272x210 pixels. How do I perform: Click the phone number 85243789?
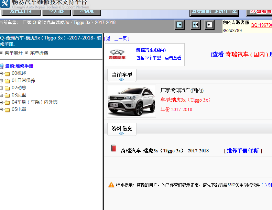click(232, 31)
